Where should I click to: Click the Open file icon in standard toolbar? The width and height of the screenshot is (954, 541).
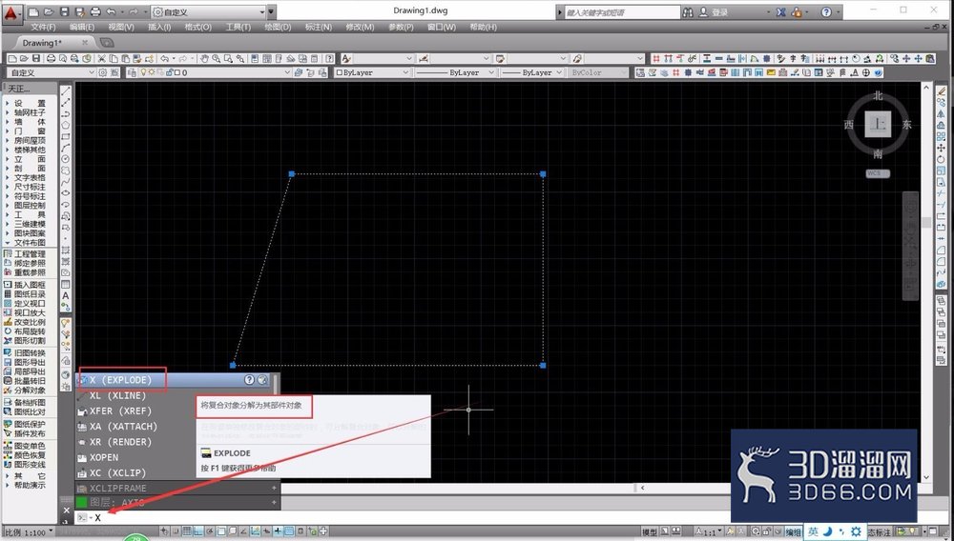[x=24, y=59]
